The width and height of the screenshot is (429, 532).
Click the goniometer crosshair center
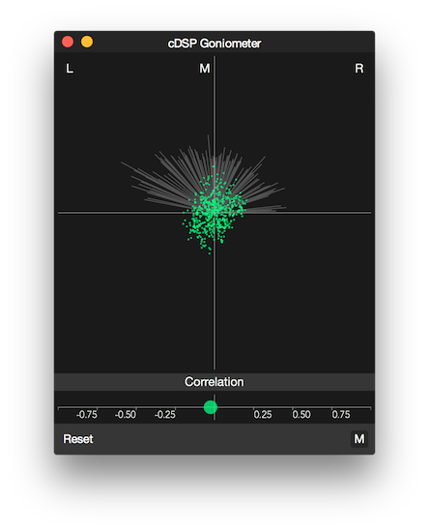pyautogui.click(x=214, y=213)
